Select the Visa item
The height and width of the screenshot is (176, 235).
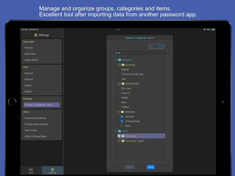coord(123,79)
